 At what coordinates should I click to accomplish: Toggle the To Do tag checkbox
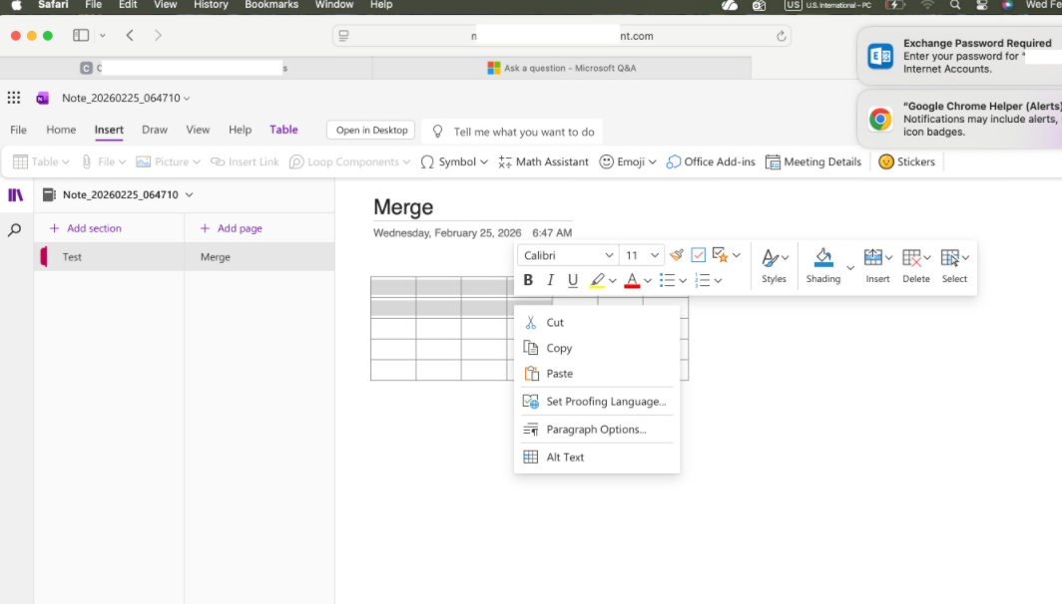pyautogui.click(x=699, y=255)
